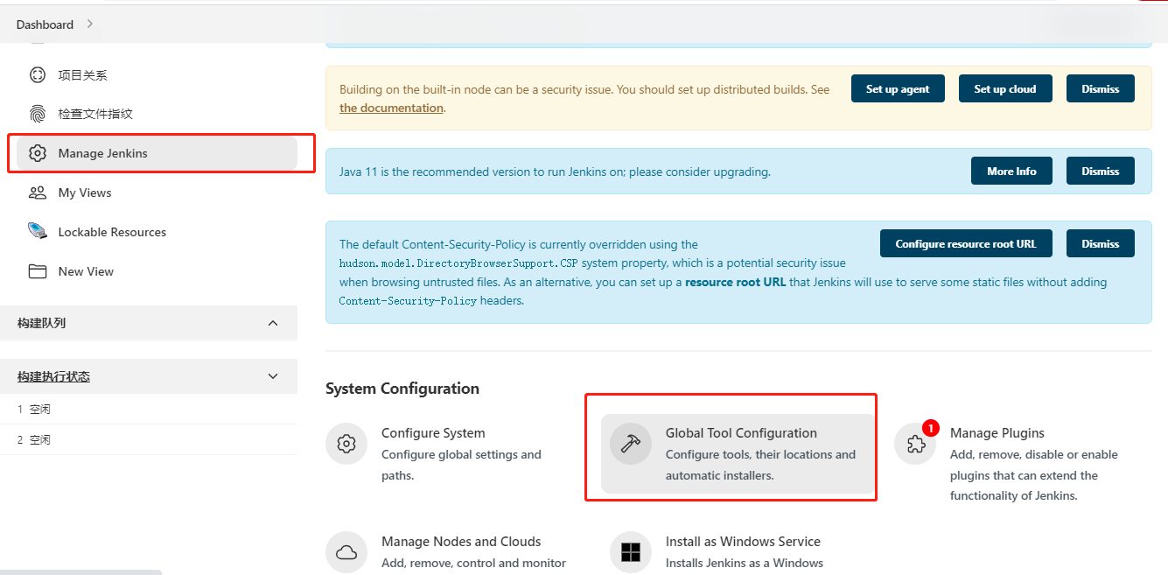Click the Manage Plugins puzzle icon
Viewport: 1168px width, 575px height.
(x=915, y=444)
